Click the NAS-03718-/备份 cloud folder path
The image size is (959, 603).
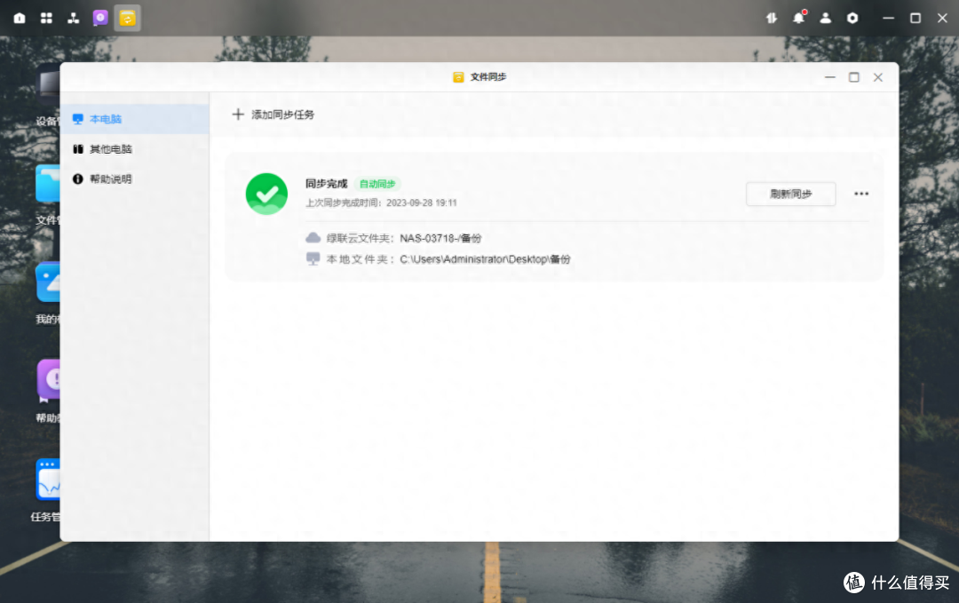tap(440, 238)
